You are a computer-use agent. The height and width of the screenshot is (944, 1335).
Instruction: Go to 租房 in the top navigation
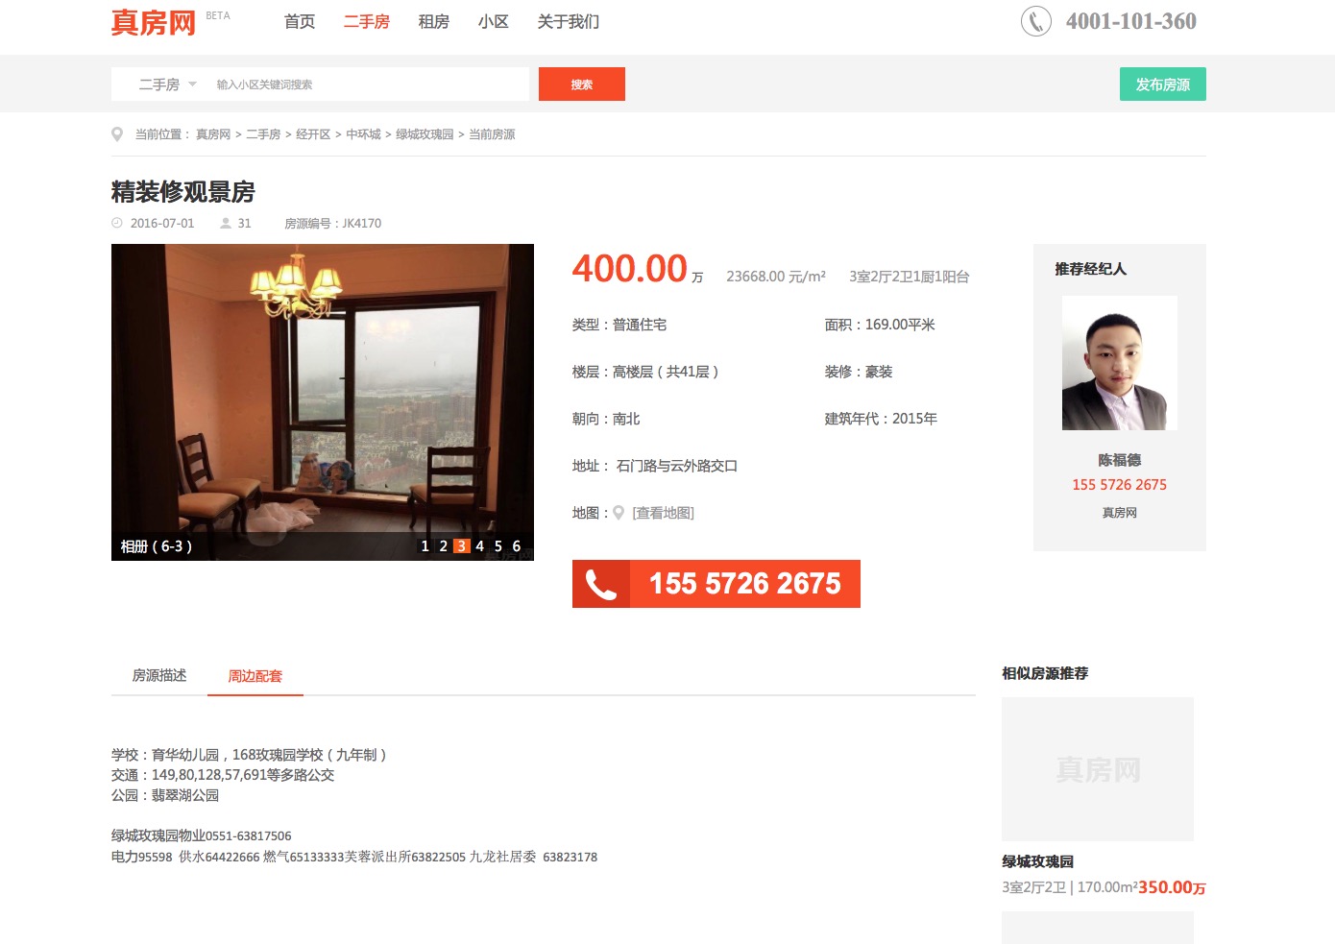[x=434, y=21]
